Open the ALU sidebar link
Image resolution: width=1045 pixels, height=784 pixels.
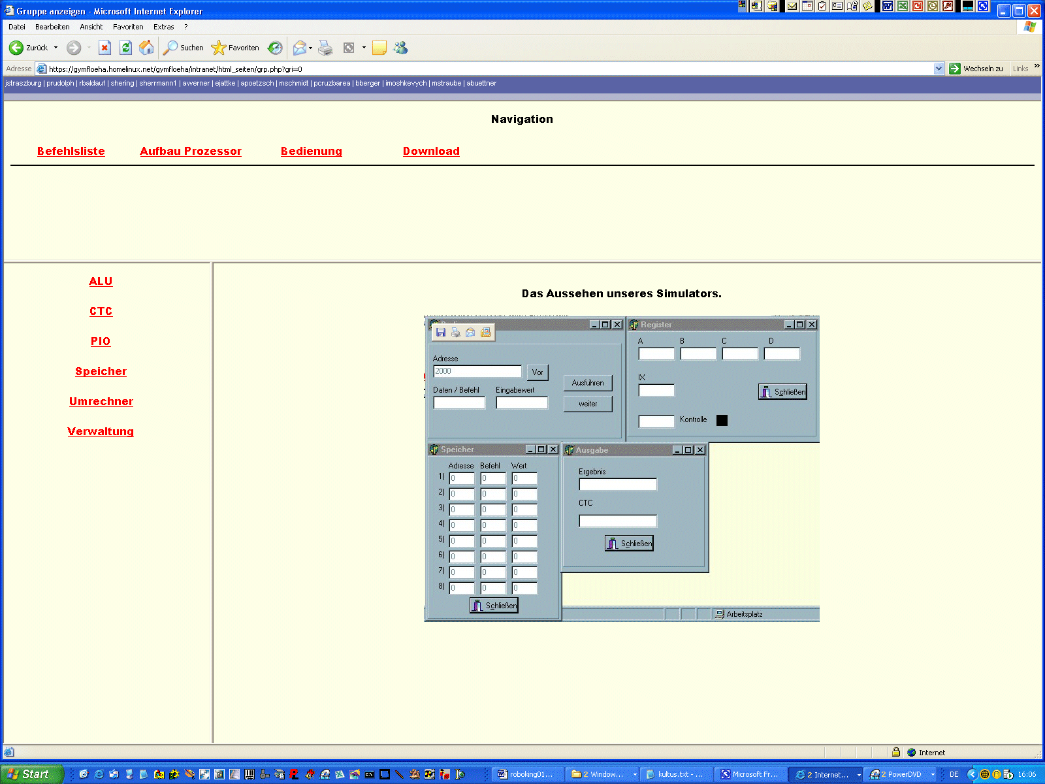tap(101, 281)
